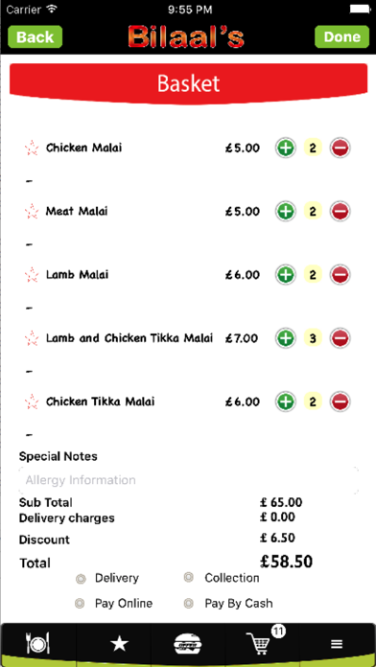376x667 pixels.
Task: Choose Pay By Cash option
Action: click(x=189, y=603)
